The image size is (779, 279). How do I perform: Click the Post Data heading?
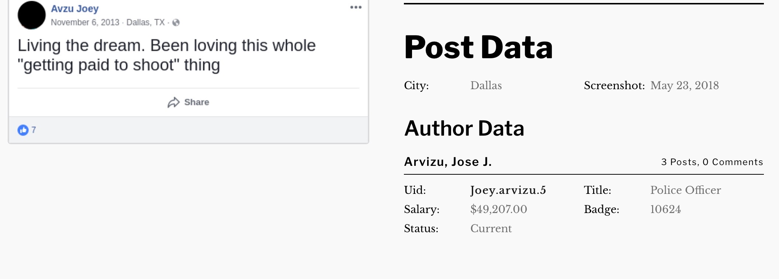point(478,47)
